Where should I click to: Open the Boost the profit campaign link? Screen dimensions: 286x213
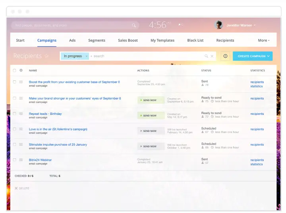(x=74, y=82)
